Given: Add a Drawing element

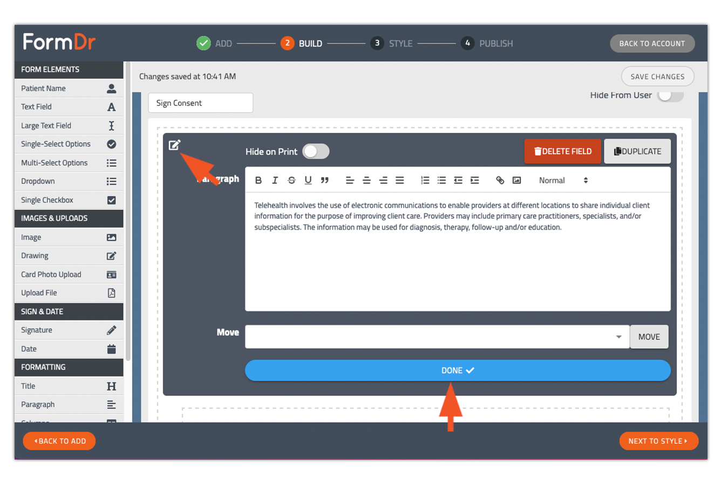Looking at the screenshot, I should click(69, 256).
